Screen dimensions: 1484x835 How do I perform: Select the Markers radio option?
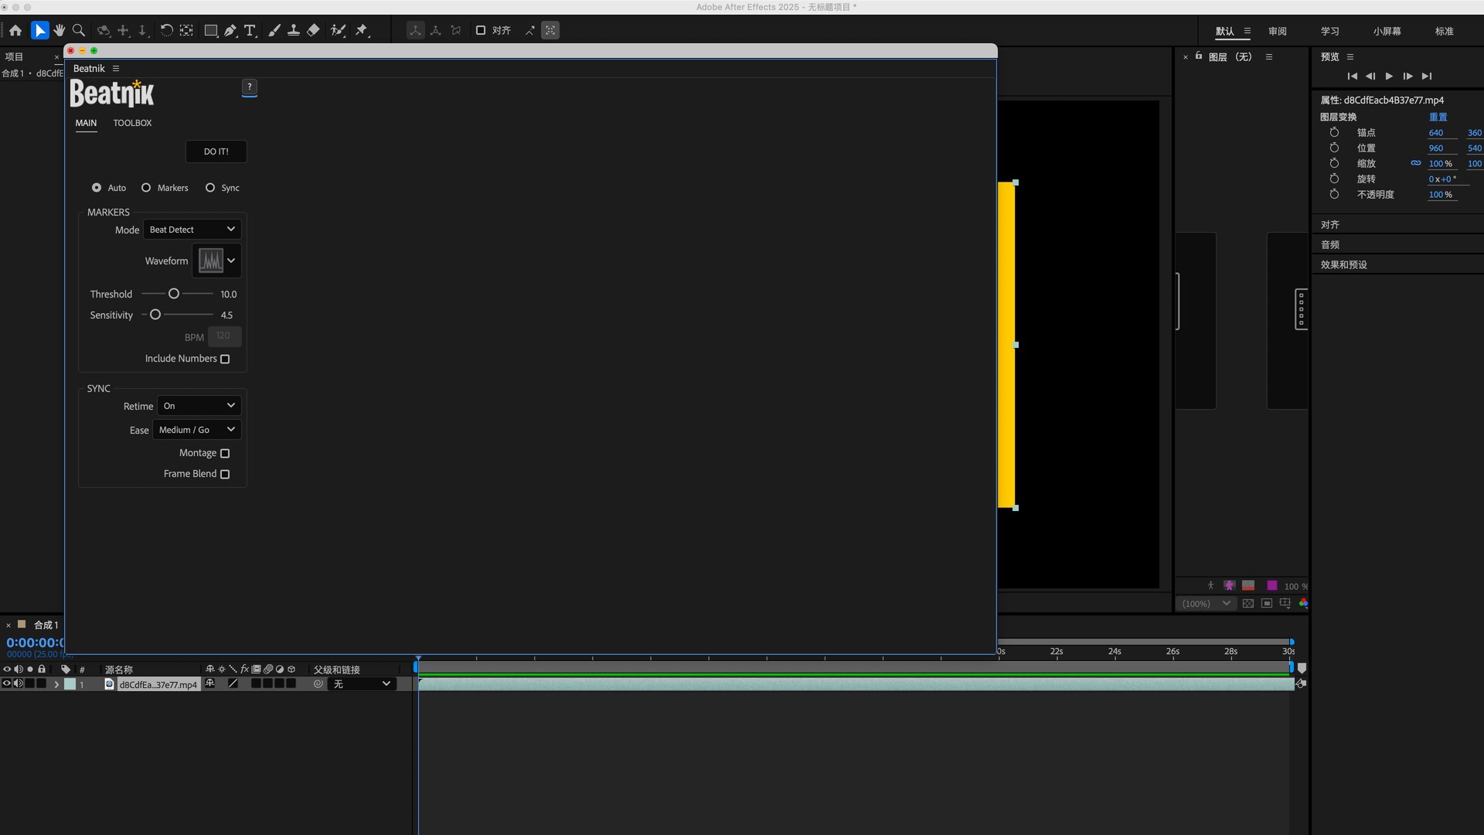pyautogui.click(x=146, y=188)
